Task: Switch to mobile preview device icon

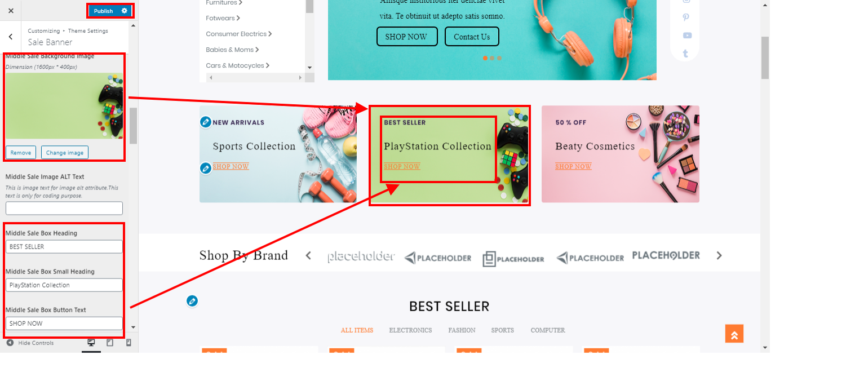Action: click(129, 343)
